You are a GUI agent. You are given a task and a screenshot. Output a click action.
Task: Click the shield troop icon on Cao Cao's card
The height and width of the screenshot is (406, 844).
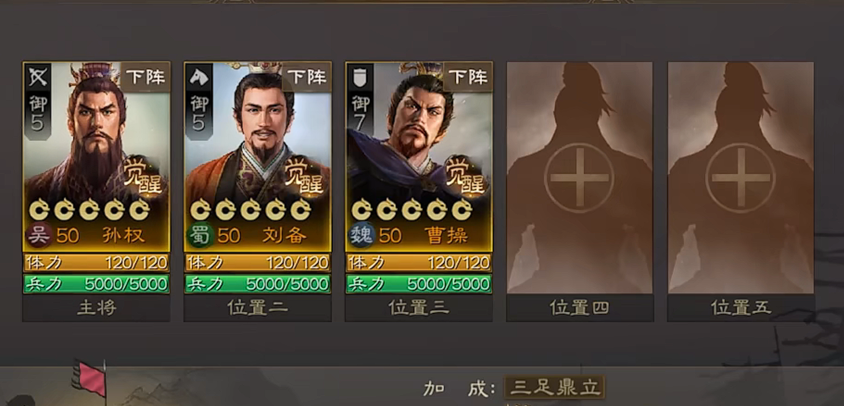pyautogui.click(x=360, y=77)
